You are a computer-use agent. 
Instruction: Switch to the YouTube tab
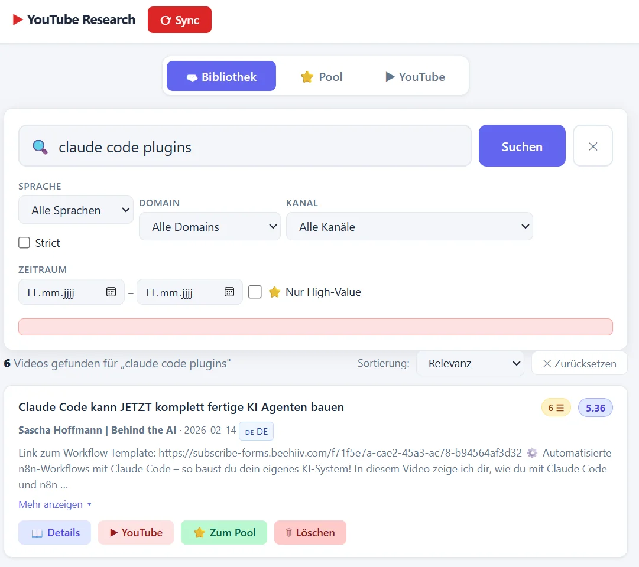tap(415, 77)
